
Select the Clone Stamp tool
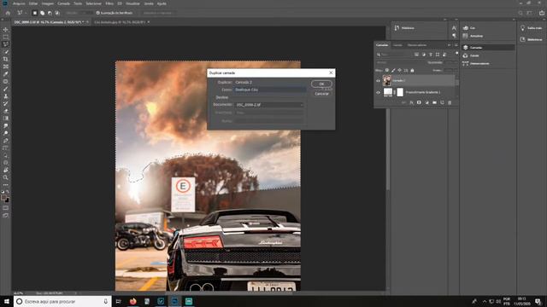(6, 96)
